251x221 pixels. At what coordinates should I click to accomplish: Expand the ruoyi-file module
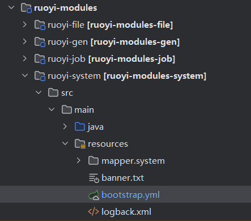pyautogui.click(x=25, y=24)
